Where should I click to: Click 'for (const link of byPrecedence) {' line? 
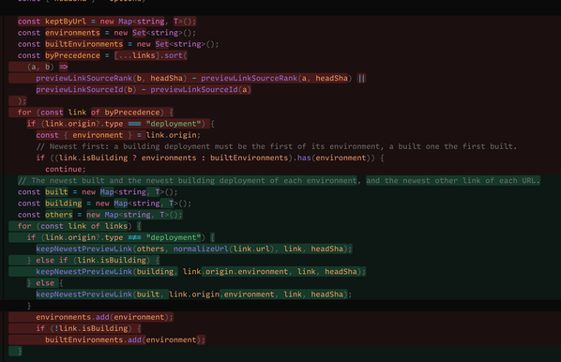(x=96, y=113)
